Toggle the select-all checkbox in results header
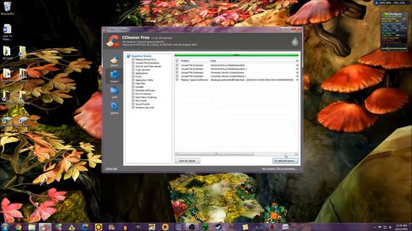The width and height of the screenshot is (412, 231). [x=177, y=60]
